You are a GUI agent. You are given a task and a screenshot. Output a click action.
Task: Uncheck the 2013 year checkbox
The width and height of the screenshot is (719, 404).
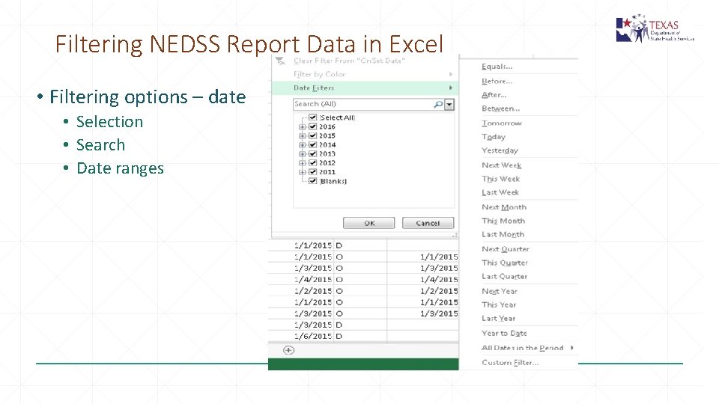pyautogui.click(x=313, y=154)
